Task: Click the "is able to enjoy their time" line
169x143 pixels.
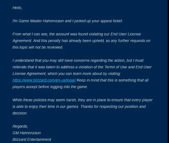Action: [79, 106]
